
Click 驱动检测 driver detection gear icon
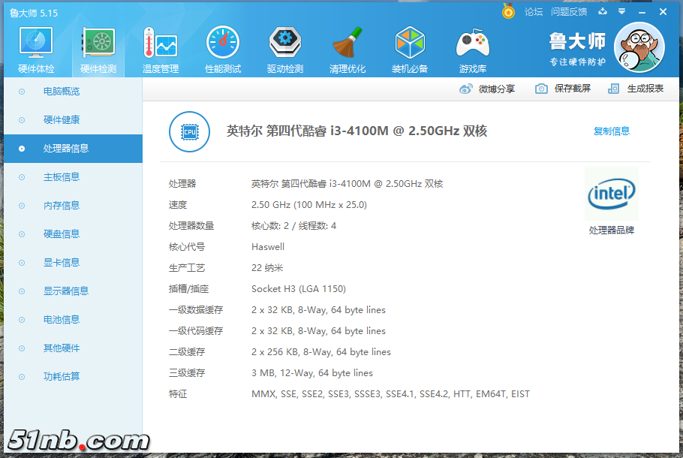[x=285, y=45]
